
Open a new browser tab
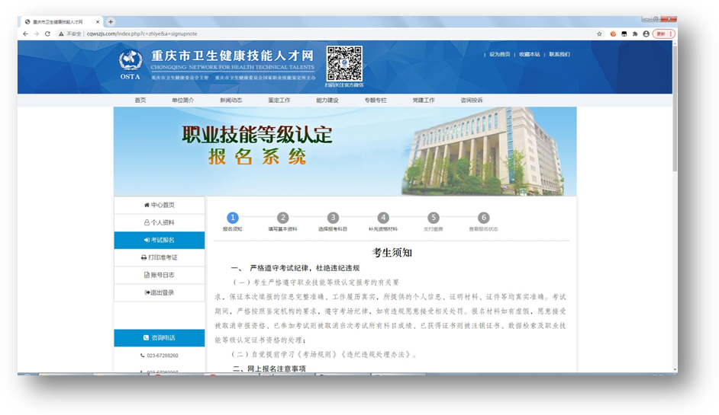(111, 22)
